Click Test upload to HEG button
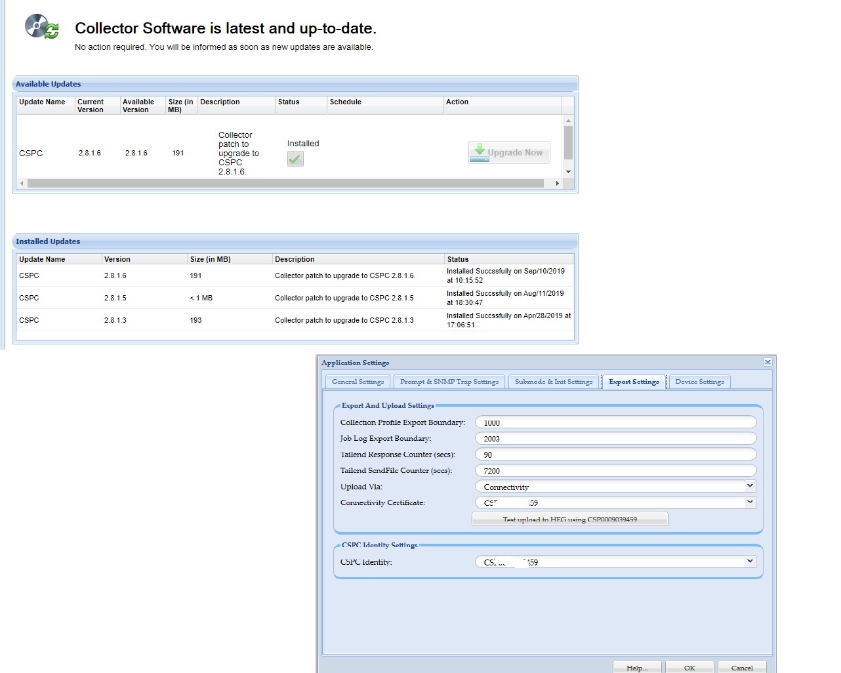Image resolution: width=841 pixels, height=673 pixels. tap(570, 519)
